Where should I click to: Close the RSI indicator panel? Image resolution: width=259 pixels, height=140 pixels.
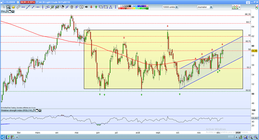pyautogui.click(x=40, y=110)
